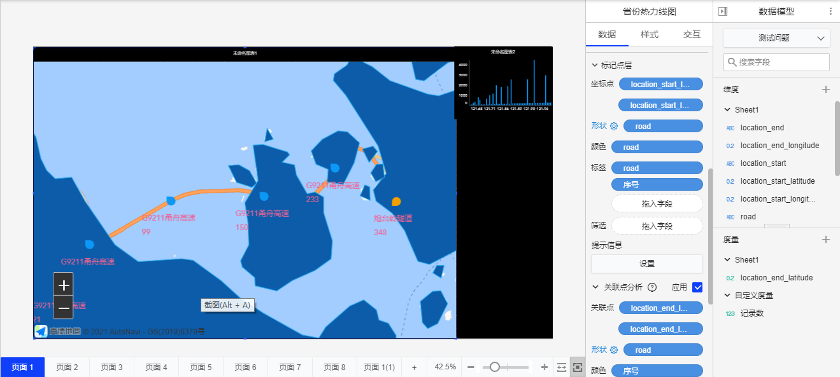Collapse the 数据模型 panel with the toggle icon

pyautogui.click(x=722, y=11)
